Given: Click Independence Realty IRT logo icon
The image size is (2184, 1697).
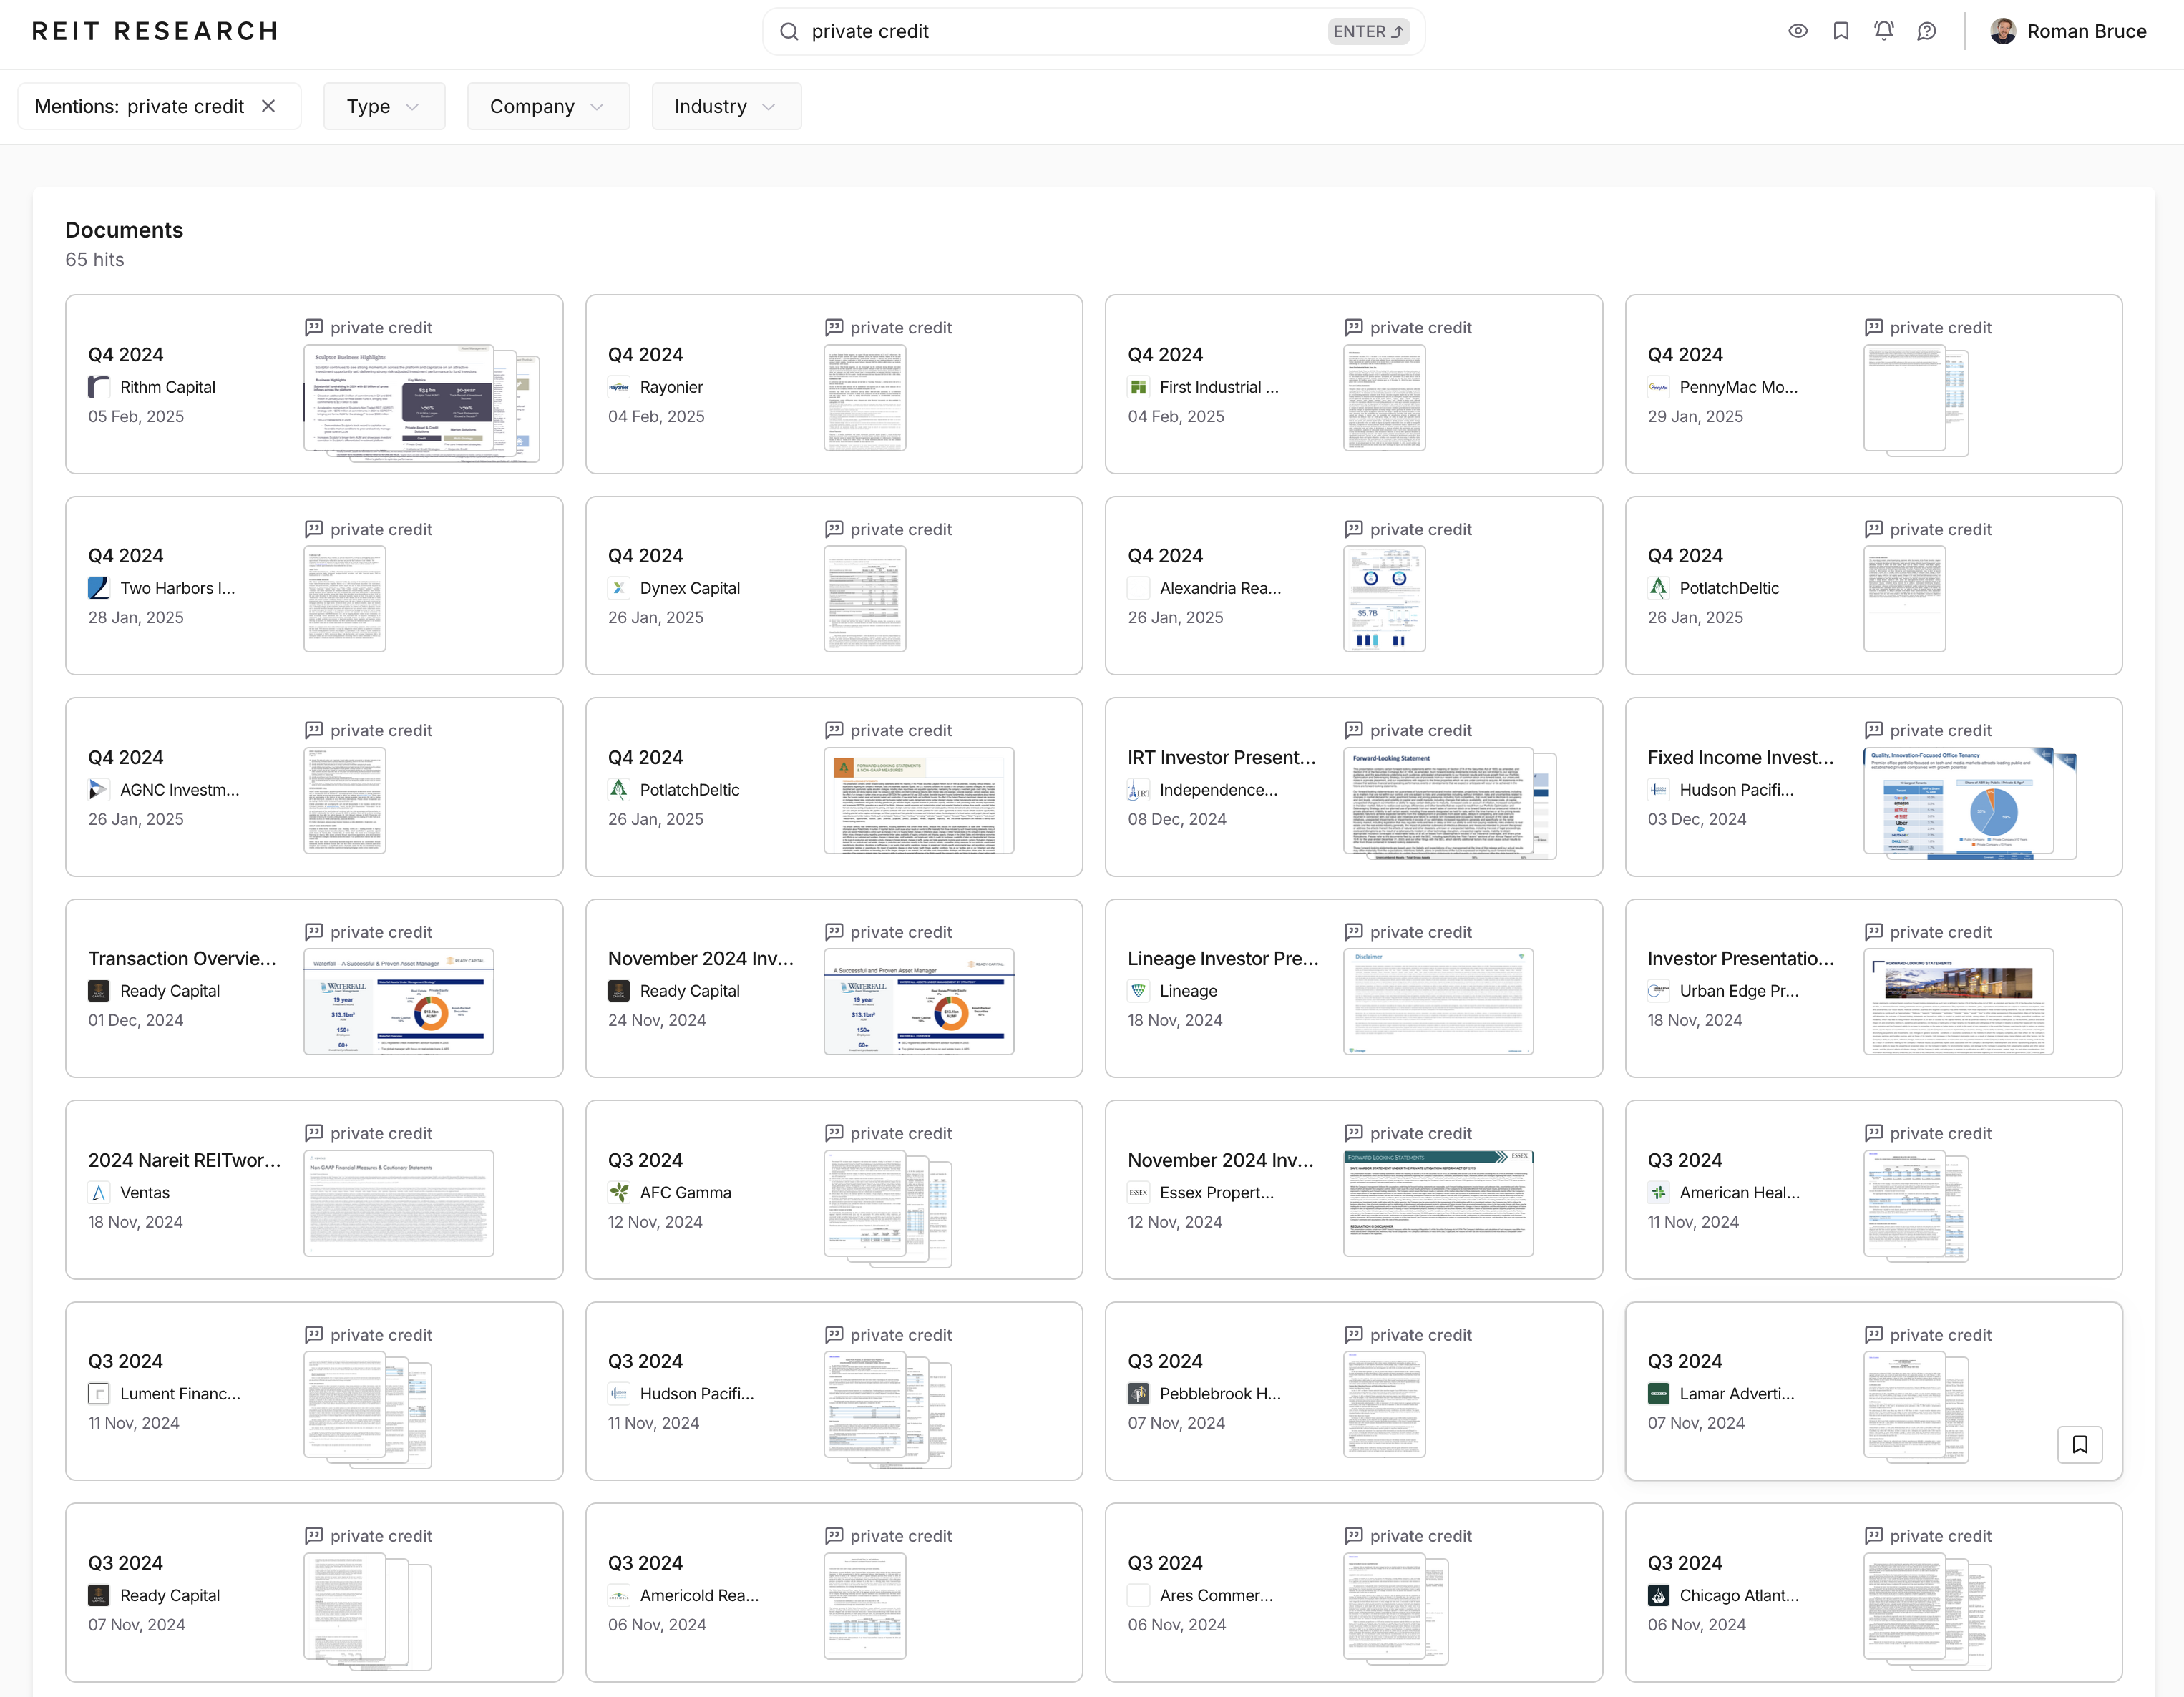Looking at the screenshot, I should tap(1139, 790).
